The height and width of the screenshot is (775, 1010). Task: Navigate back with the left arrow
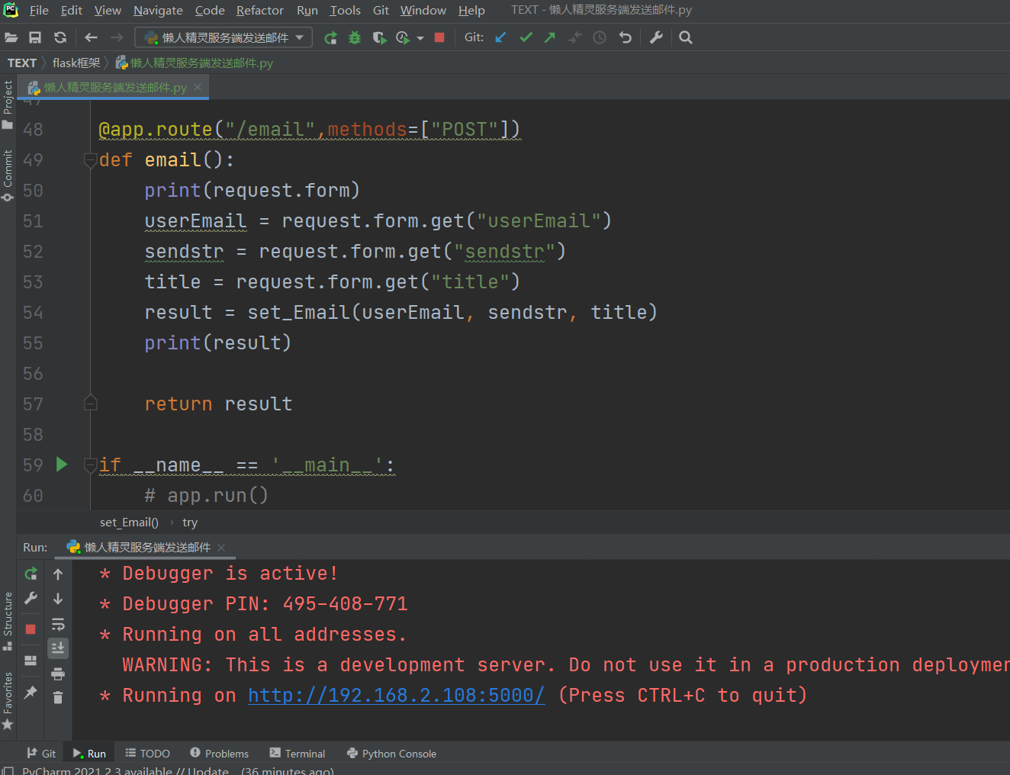pos(92,37)
